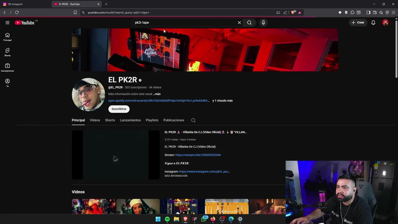Click the EL PK2R channel avatar
This screenshot has width=398, height=224.
[88, 95]
